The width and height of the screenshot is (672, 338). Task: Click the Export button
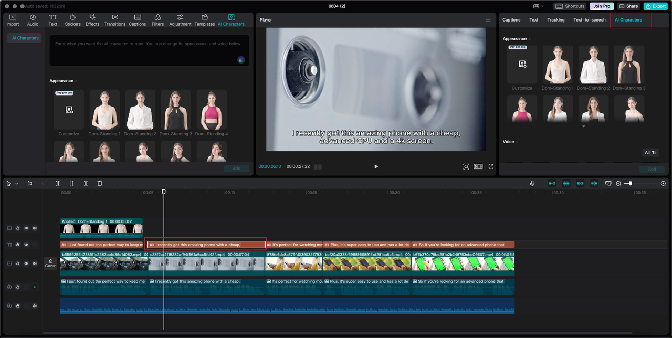[x=656, y=6]
